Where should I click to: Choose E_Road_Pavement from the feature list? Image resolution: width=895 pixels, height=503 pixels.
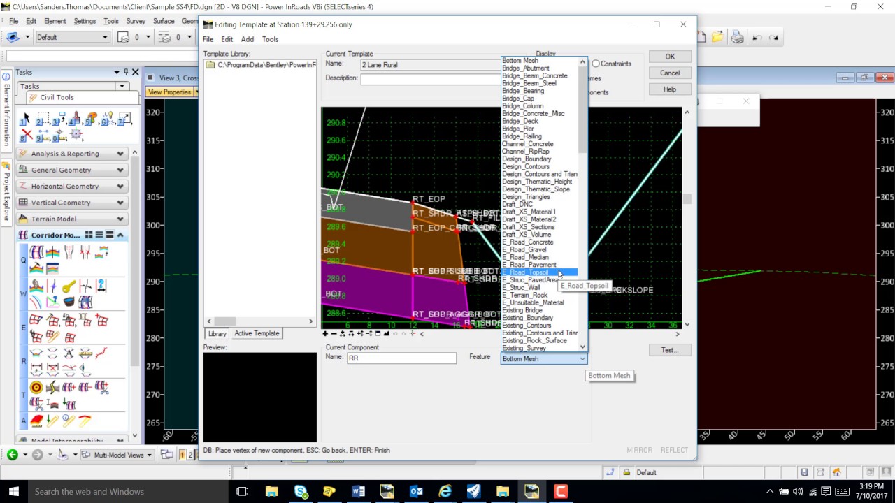click(529, 265)
